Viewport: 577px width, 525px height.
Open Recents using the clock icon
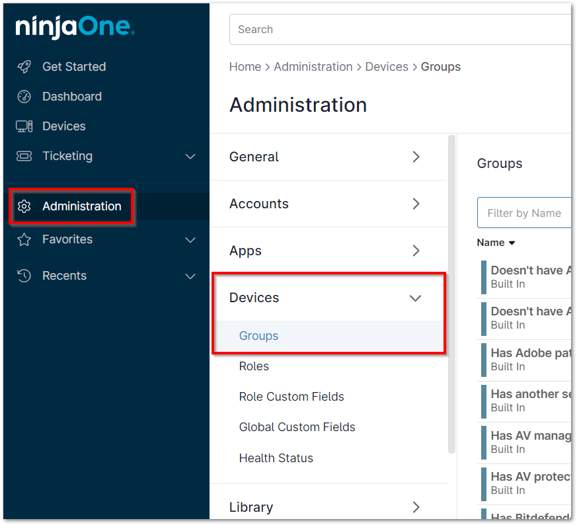pos(24,276)
